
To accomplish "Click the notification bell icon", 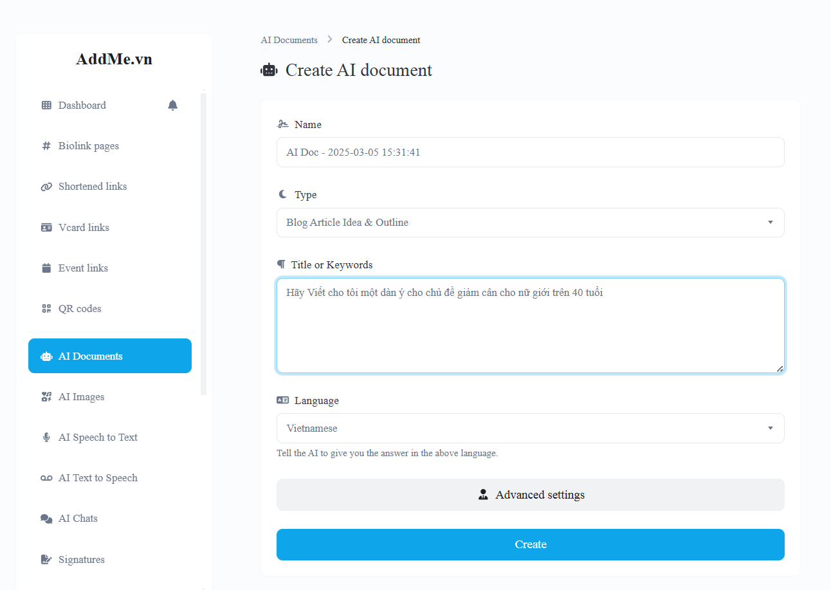I will pyautogui.click(x=172, y=105).
